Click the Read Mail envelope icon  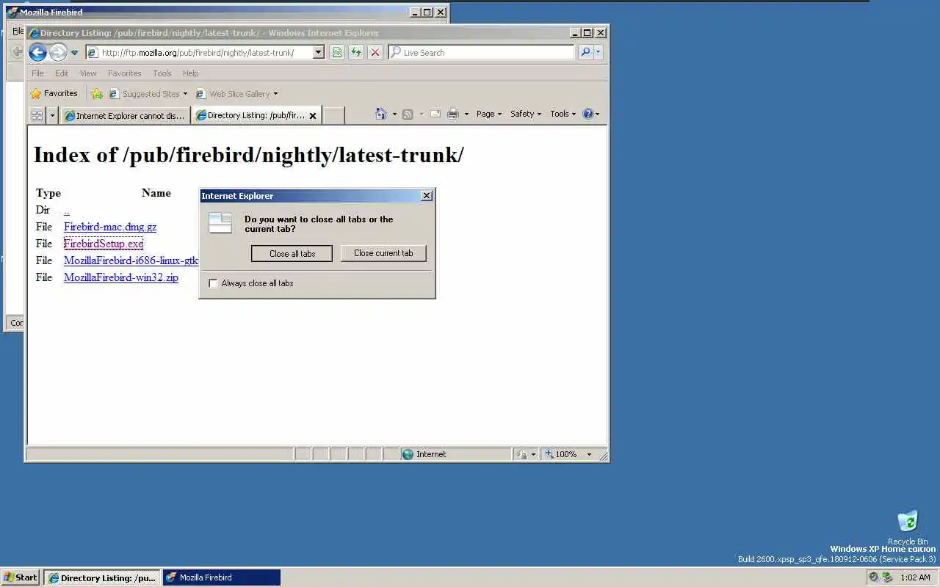435,114
